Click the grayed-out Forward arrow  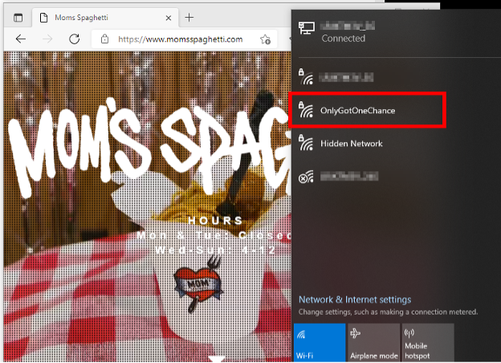(47, 39)
